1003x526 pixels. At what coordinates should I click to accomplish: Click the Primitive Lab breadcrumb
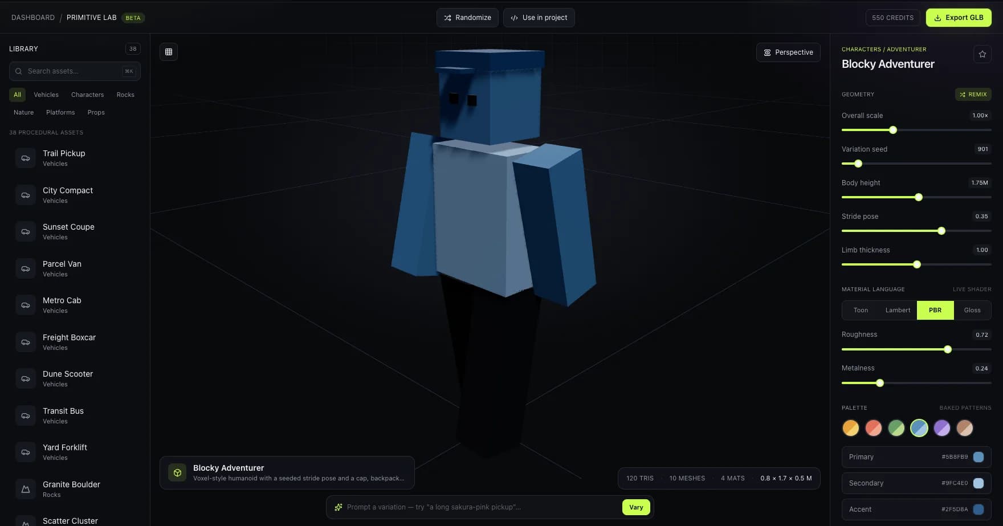coord(91,18)
